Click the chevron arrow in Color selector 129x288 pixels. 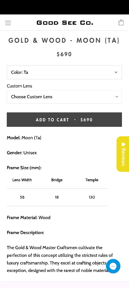click(116, 72)
